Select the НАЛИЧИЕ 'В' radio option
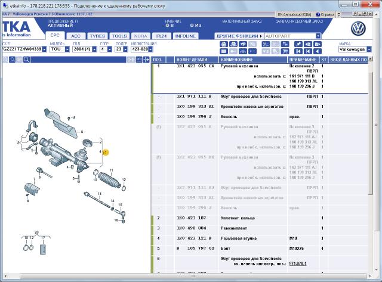This screenshot has width=382, height=282. coord(167,25)
